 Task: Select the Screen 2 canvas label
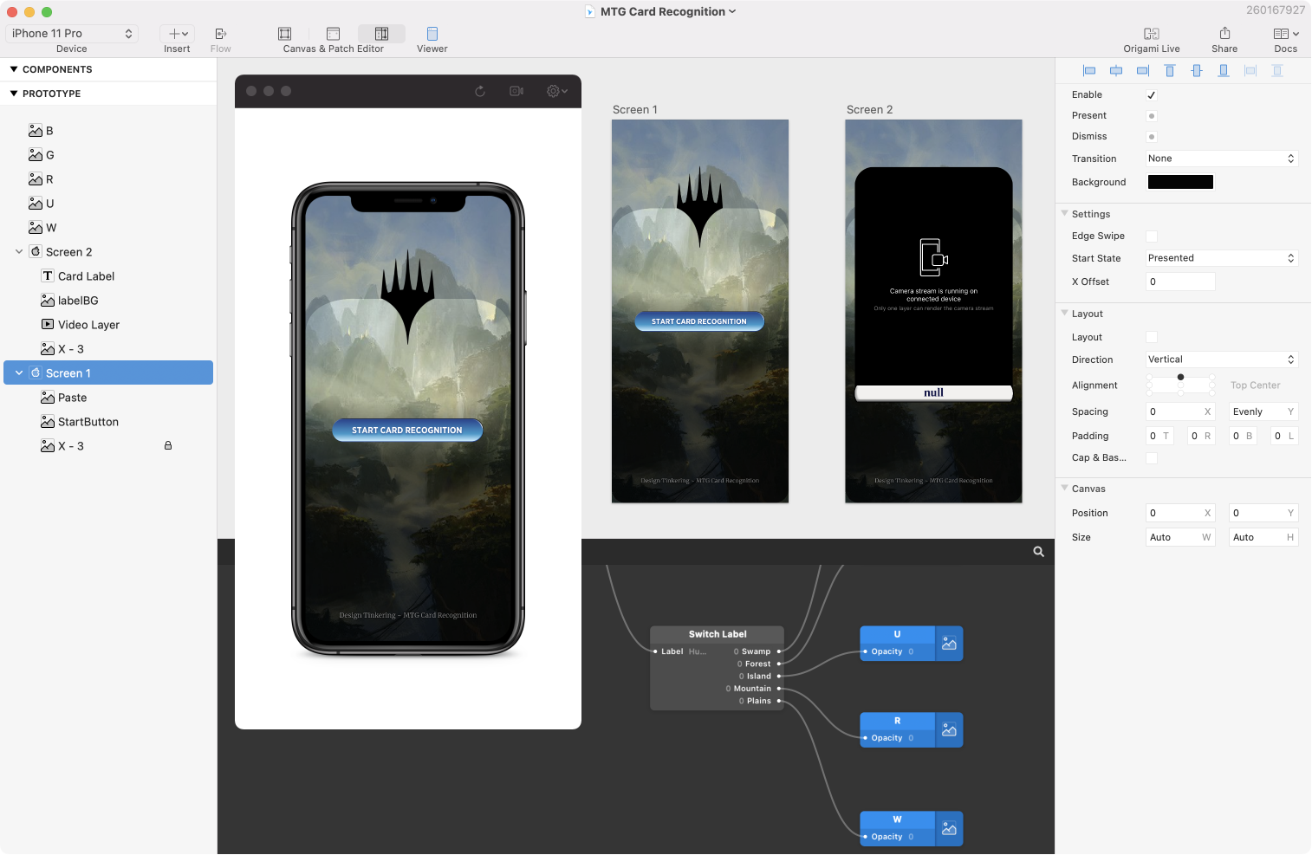869,110
